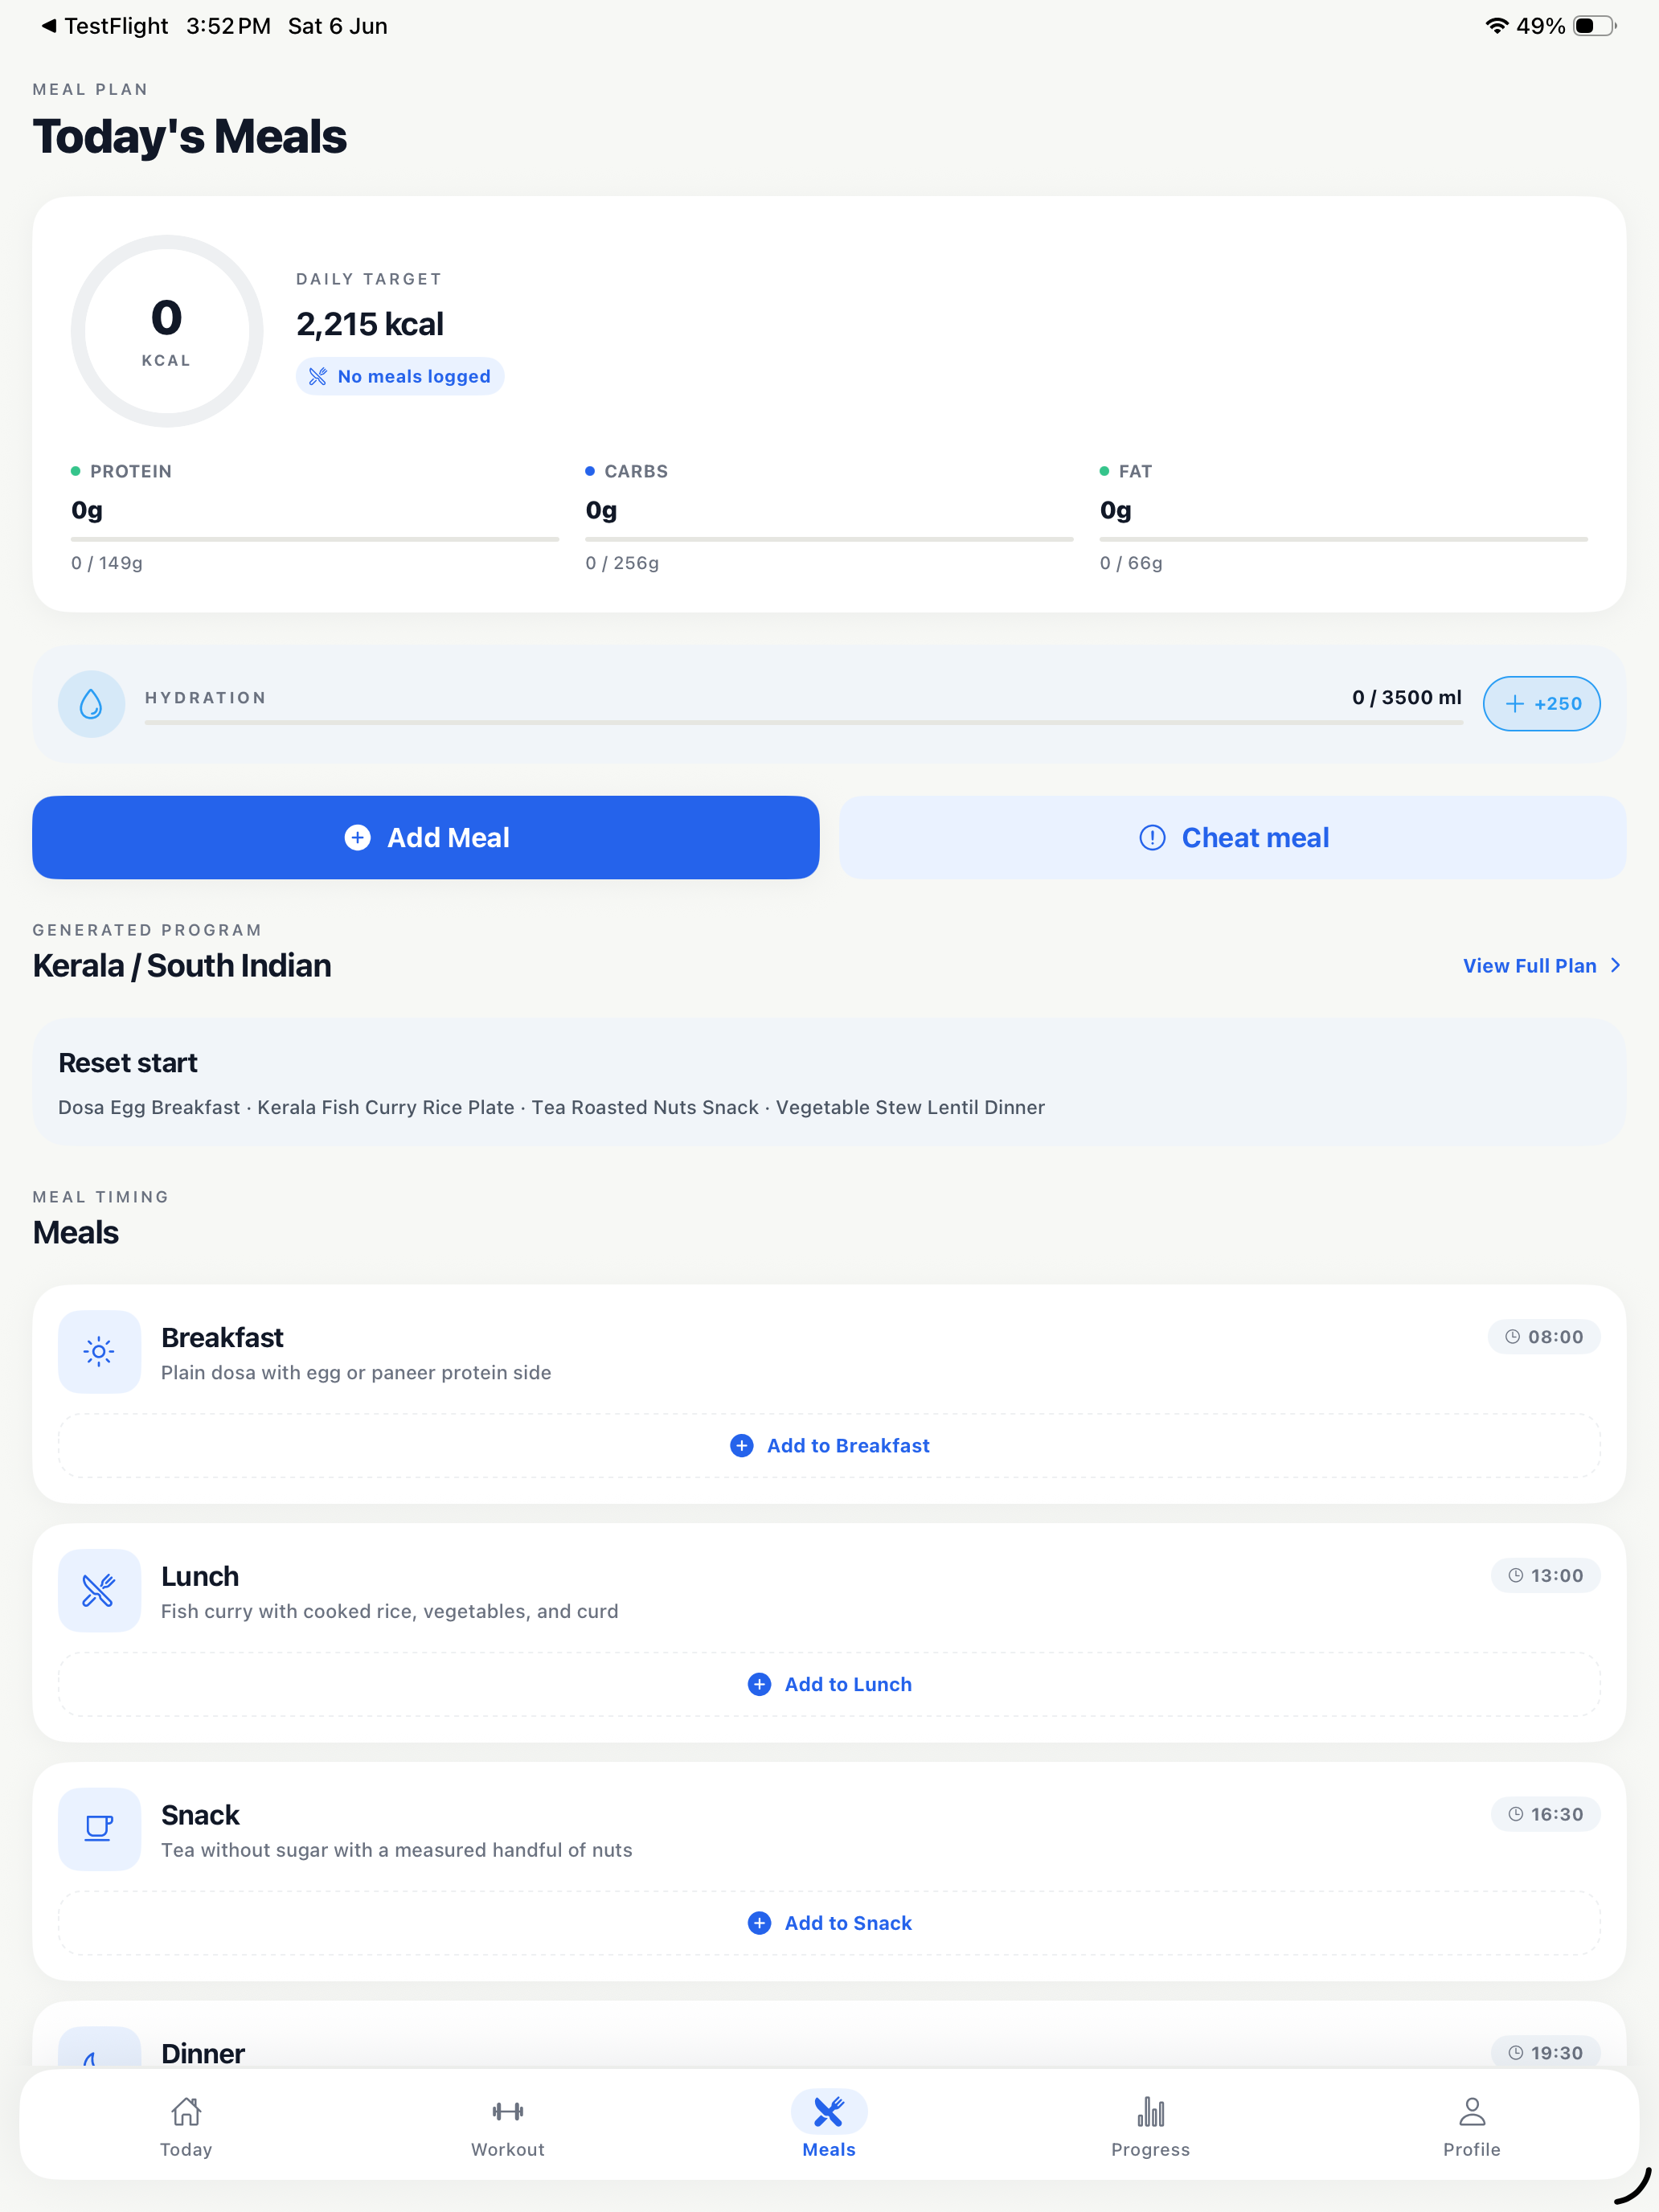
Task: Tap the Lunch title text
Action: point(200,1577)
